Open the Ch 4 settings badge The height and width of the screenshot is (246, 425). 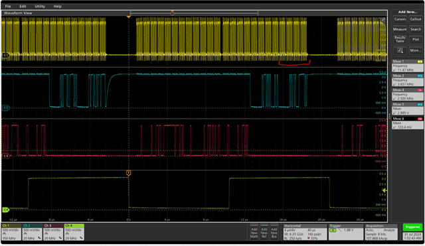tap(74, 232)
